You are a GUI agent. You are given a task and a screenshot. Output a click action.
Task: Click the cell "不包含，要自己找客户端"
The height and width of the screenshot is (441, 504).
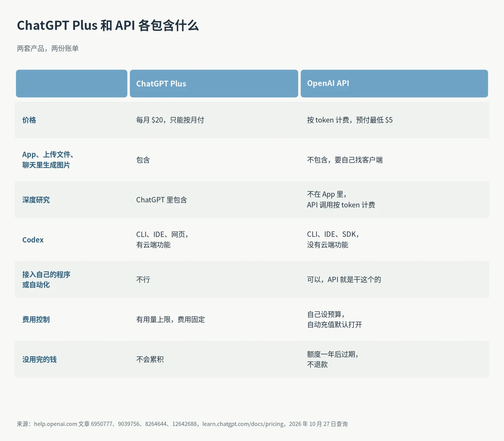(345, 160)
